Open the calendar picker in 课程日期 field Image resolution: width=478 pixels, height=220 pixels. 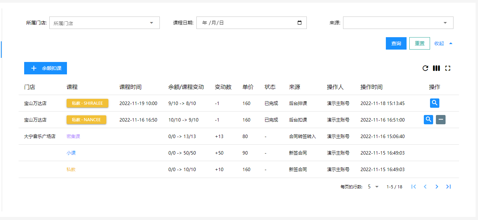[299, 23]
